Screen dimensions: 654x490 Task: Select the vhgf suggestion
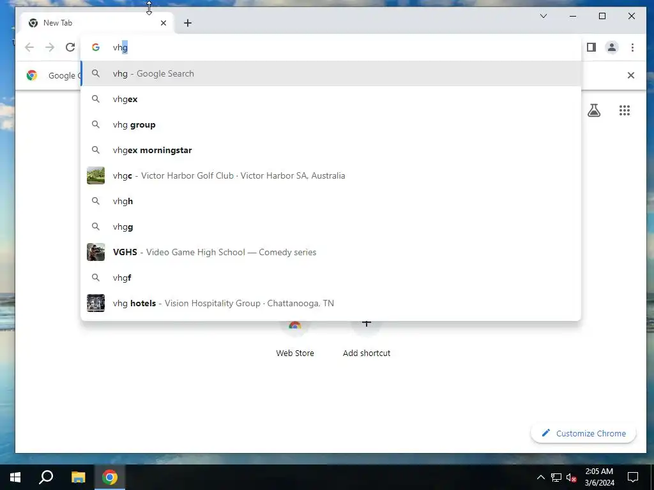tap(331, 278)
